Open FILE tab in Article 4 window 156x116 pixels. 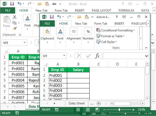pos(47,24)
